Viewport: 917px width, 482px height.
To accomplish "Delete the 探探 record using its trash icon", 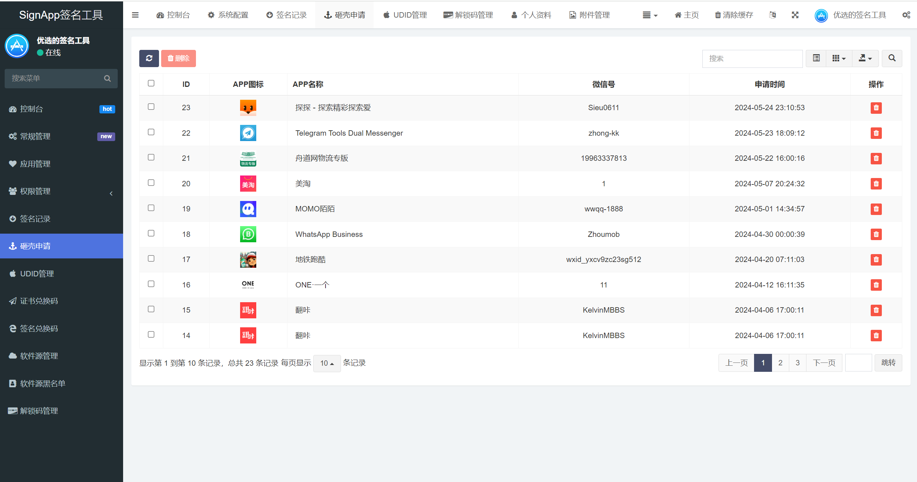I will click(876, 108).
